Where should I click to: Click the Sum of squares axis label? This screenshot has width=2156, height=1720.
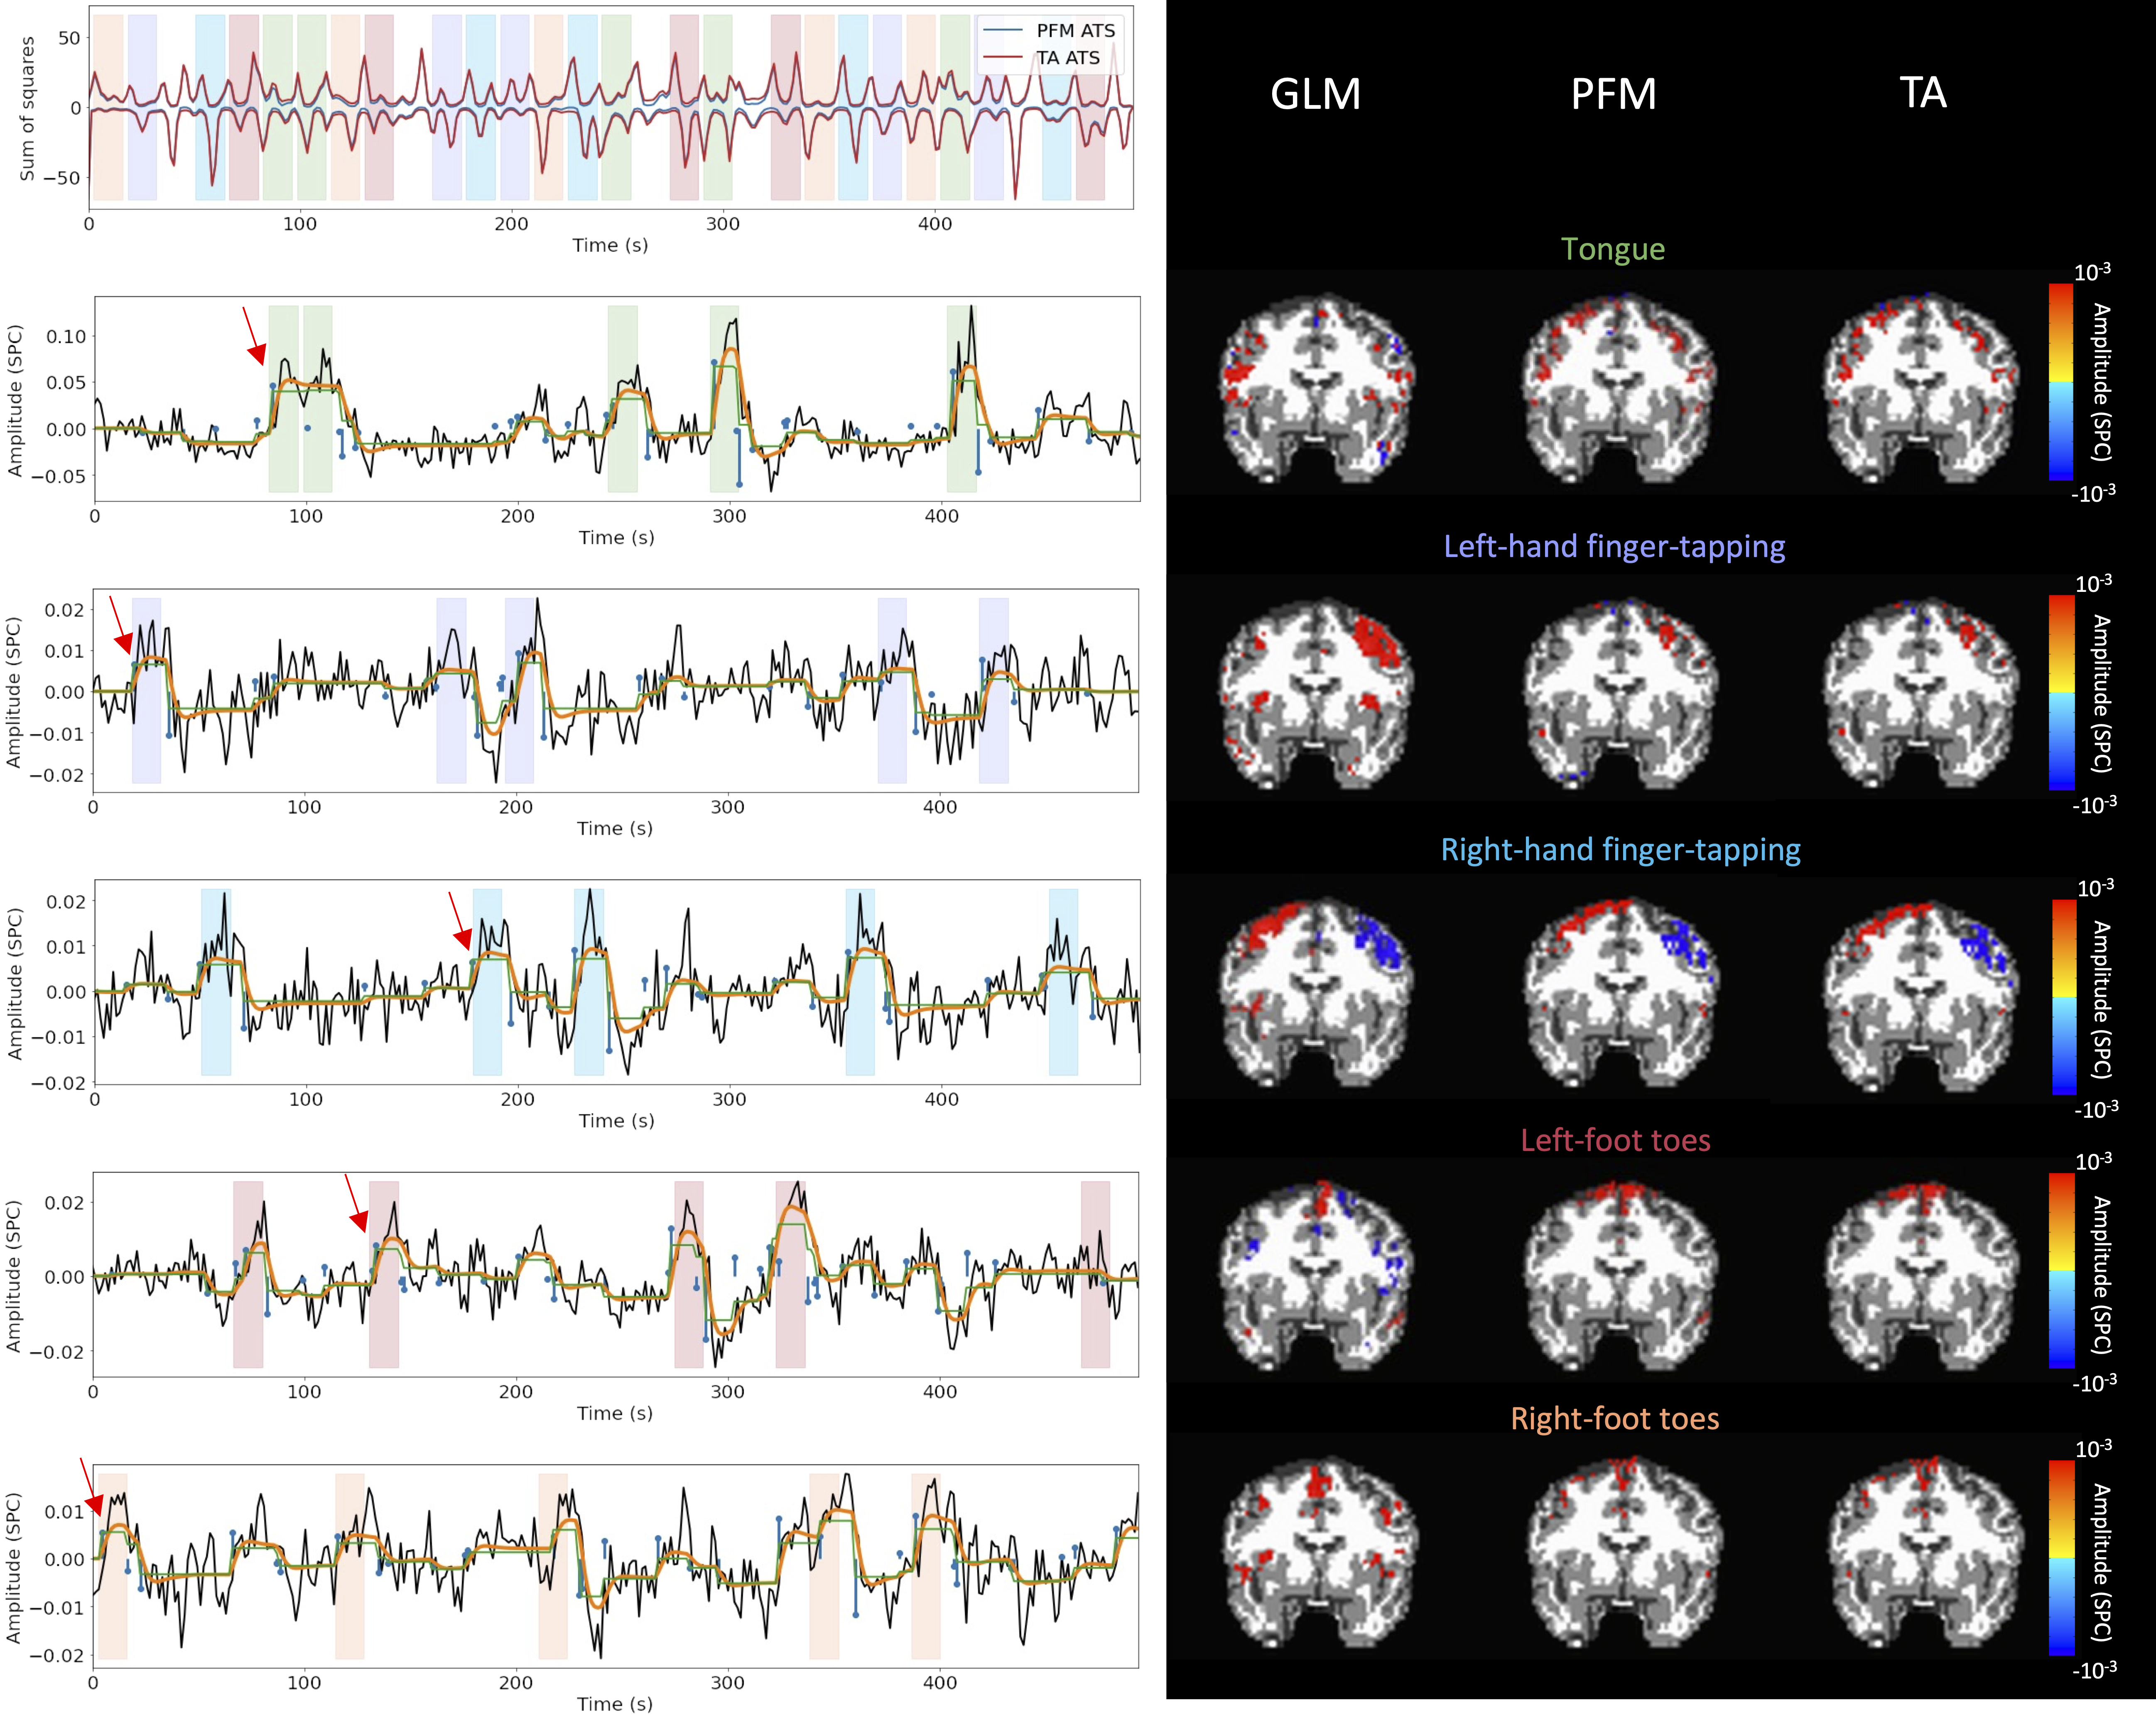(x=27, y=108)
